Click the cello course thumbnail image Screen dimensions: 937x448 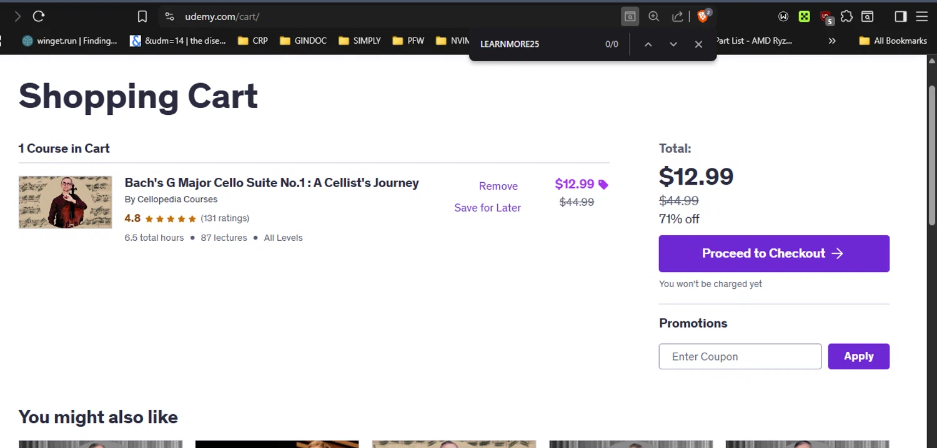click(66, 202)
